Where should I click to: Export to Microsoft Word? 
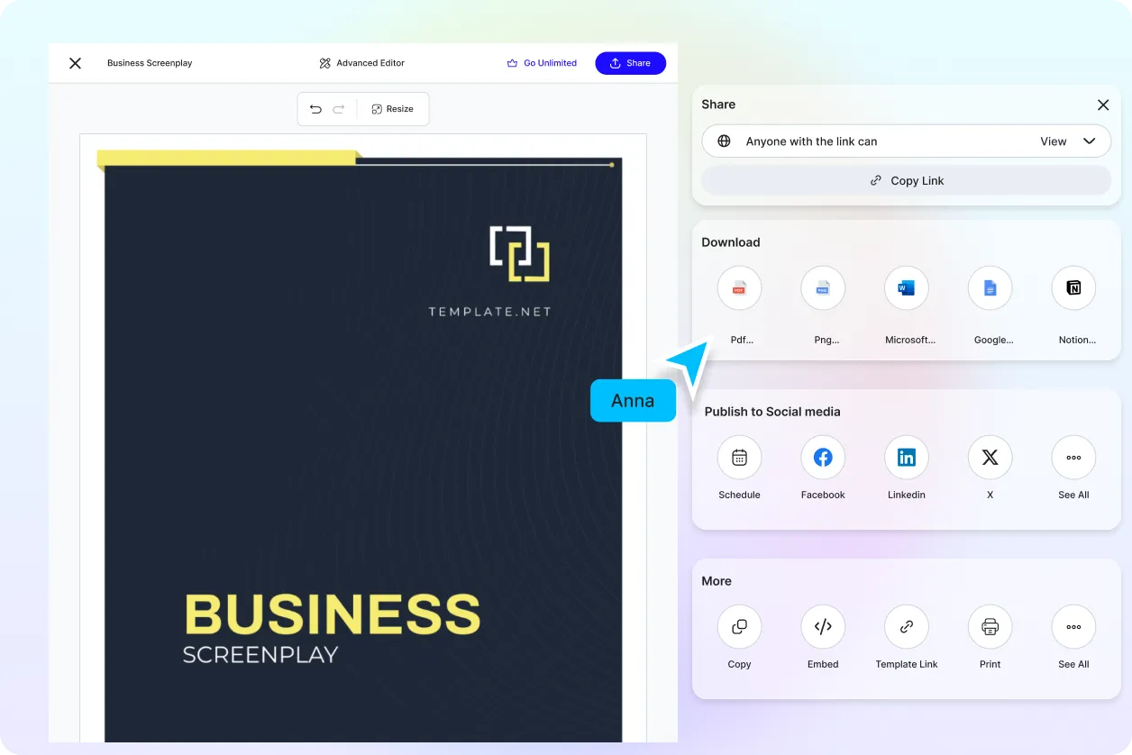click(907, 288)
